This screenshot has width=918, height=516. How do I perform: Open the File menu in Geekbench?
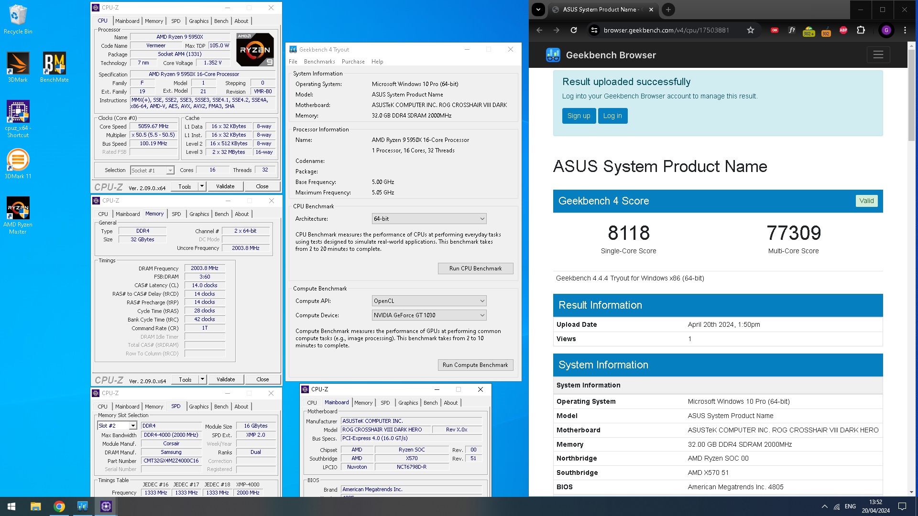point(293,62)
